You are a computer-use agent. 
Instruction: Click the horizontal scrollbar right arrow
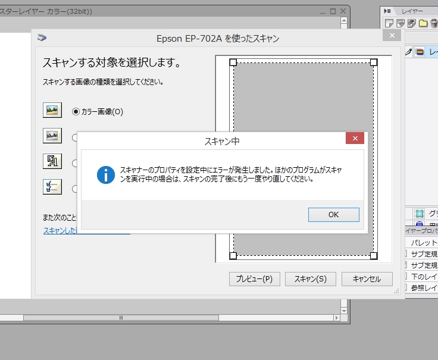tap(337, 318)
